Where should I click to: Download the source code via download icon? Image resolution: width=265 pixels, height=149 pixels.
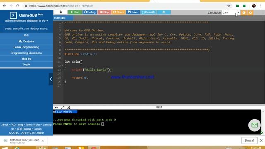pyautogui.click(x=164, y=12)
